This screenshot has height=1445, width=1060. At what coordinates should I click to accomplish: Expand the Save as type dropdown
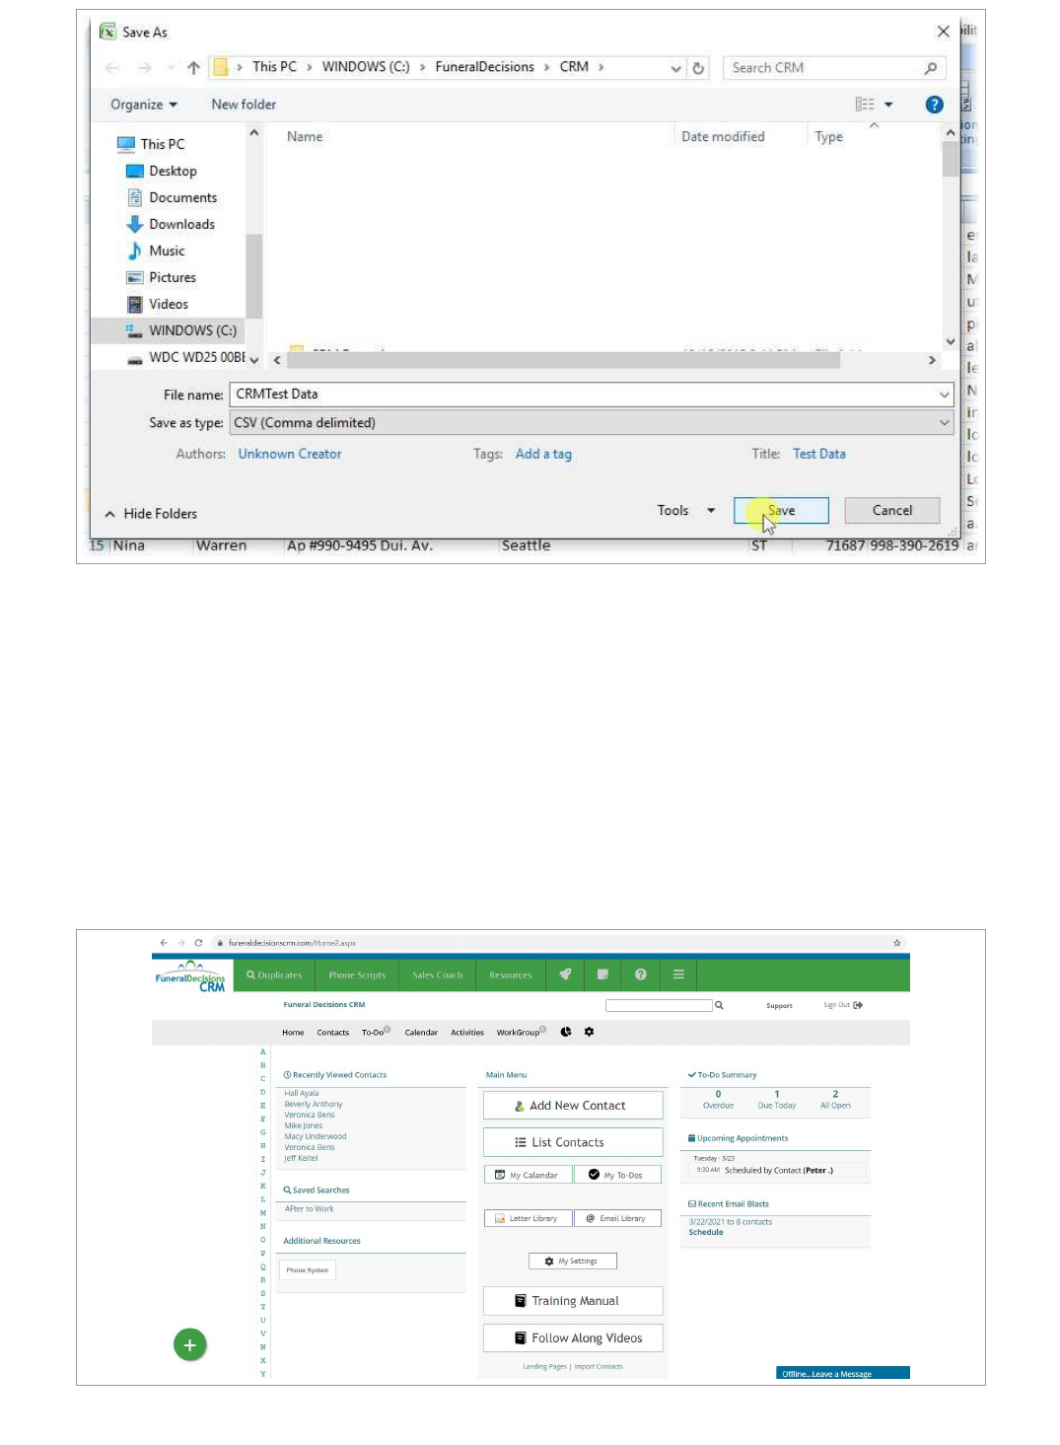[x=944, y=423]
